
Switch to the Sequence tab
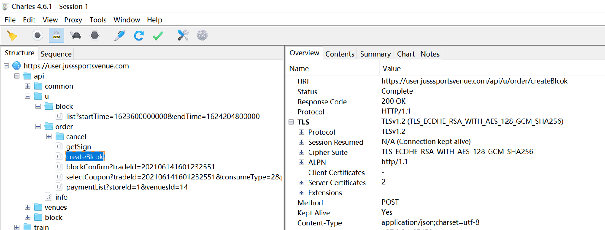56,54
